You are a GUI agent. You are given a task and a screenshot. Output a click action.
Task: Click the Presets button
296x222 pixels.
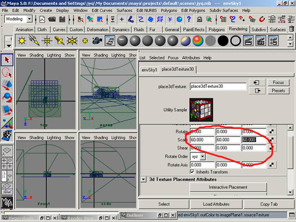pyautogui.click(x=278, y=91)
